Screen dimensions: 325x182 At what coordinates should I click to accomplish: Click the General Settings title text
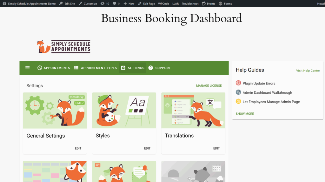pos(46,136)
